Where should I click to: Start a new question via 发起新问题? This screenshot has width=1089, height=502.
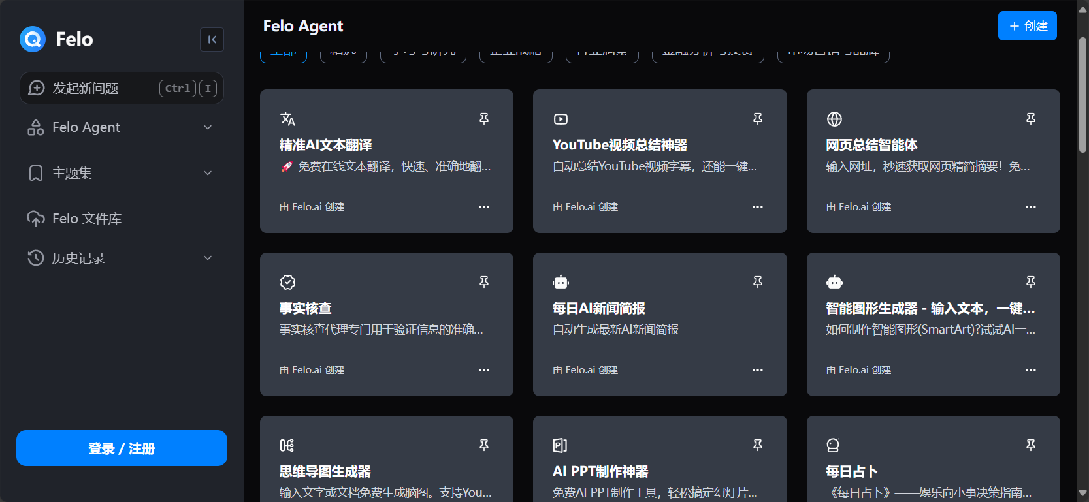(122, 88)
